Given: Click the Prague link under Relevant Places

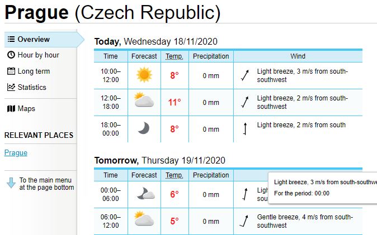Looking at the screenshot, I should pyautogui.click(x=16, y=152).
